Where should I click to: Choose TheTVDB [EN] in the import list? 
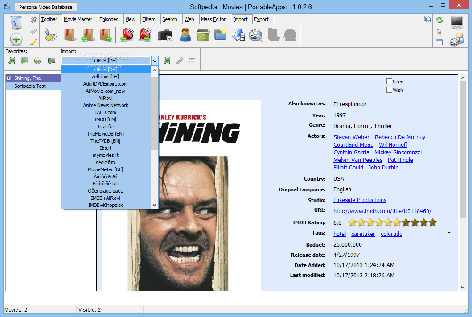click(x=106, y=141)
